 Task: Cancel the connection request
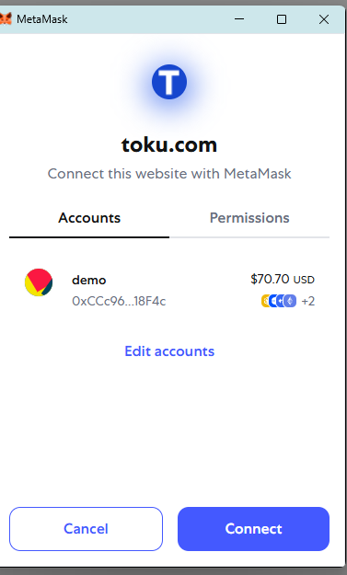[86, 529]
